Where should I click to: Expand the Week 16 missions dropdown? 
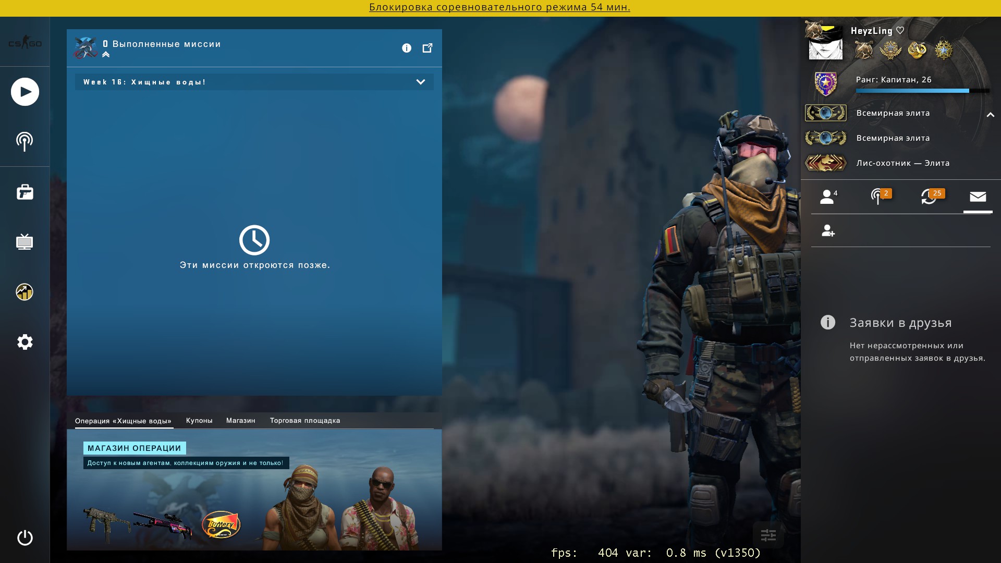click(420, 82)
